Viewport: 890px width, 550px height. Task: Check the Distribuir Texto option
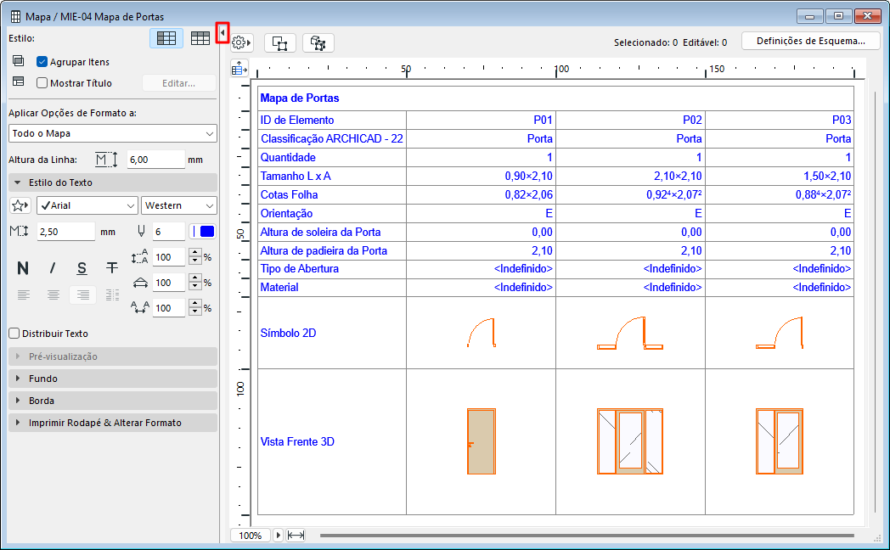(x=14, y=334)
